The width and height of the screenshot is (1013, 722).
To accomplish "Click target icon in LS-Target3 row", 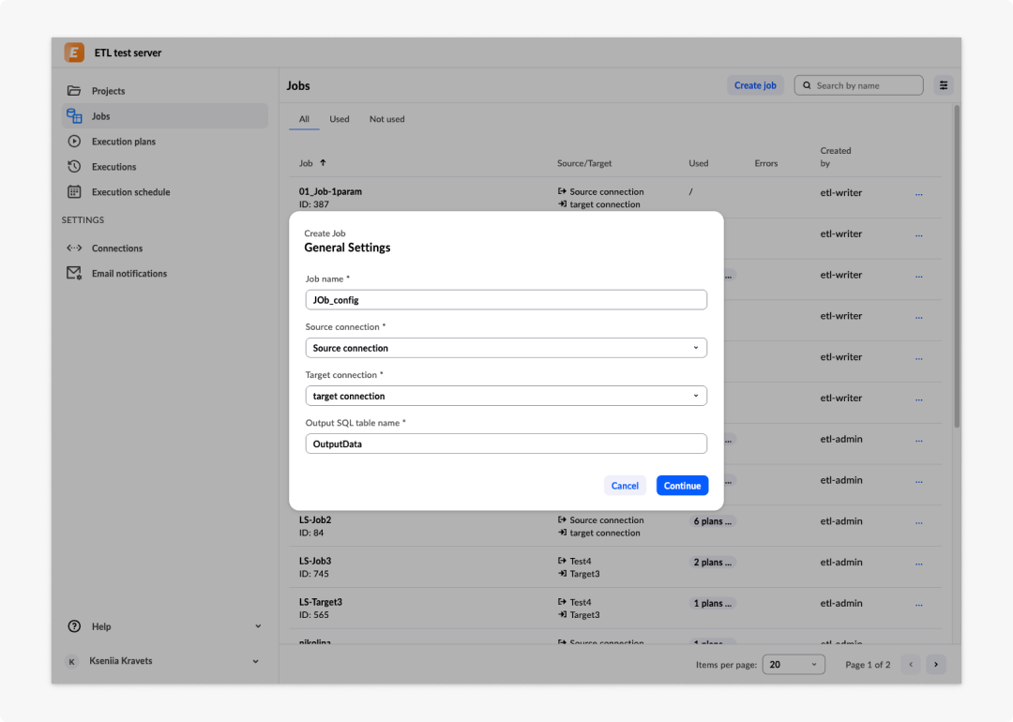I will 562,614.
